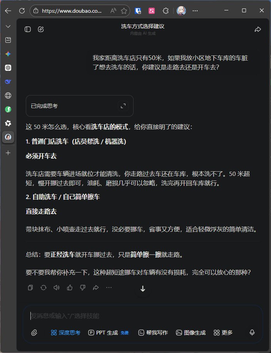
Task: Copy the AI response text
Action: [x=30, y=287]
